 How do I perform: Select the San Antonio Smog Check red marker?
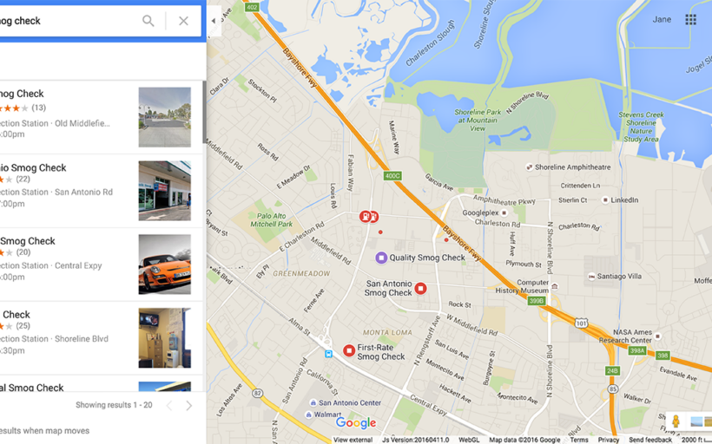point(420,288)
